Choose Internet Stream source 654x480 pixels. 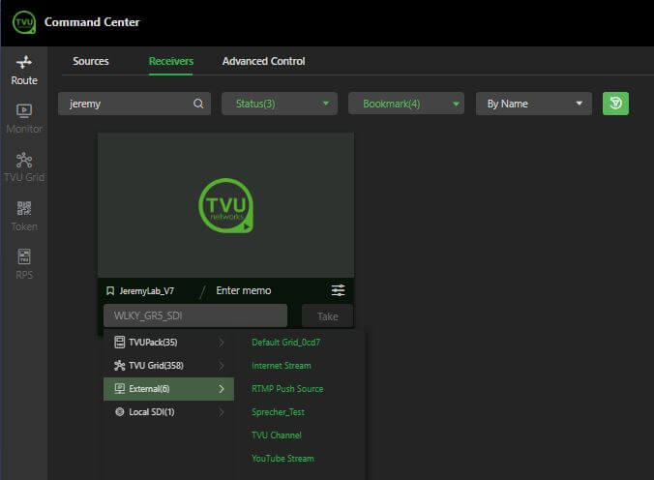[x=282, y=366]
